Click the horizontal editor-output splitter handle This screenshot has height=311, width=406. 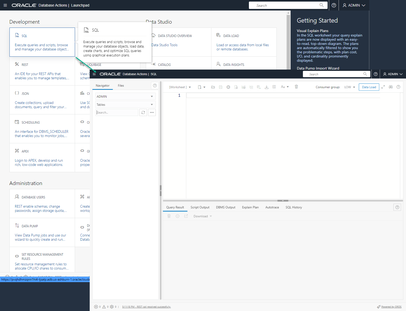(x=283, y=201)
